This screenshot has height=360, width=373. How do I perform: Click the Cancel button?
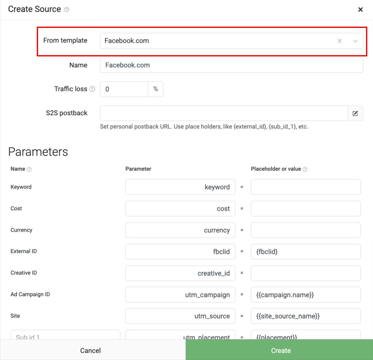[x=93, y=350]
